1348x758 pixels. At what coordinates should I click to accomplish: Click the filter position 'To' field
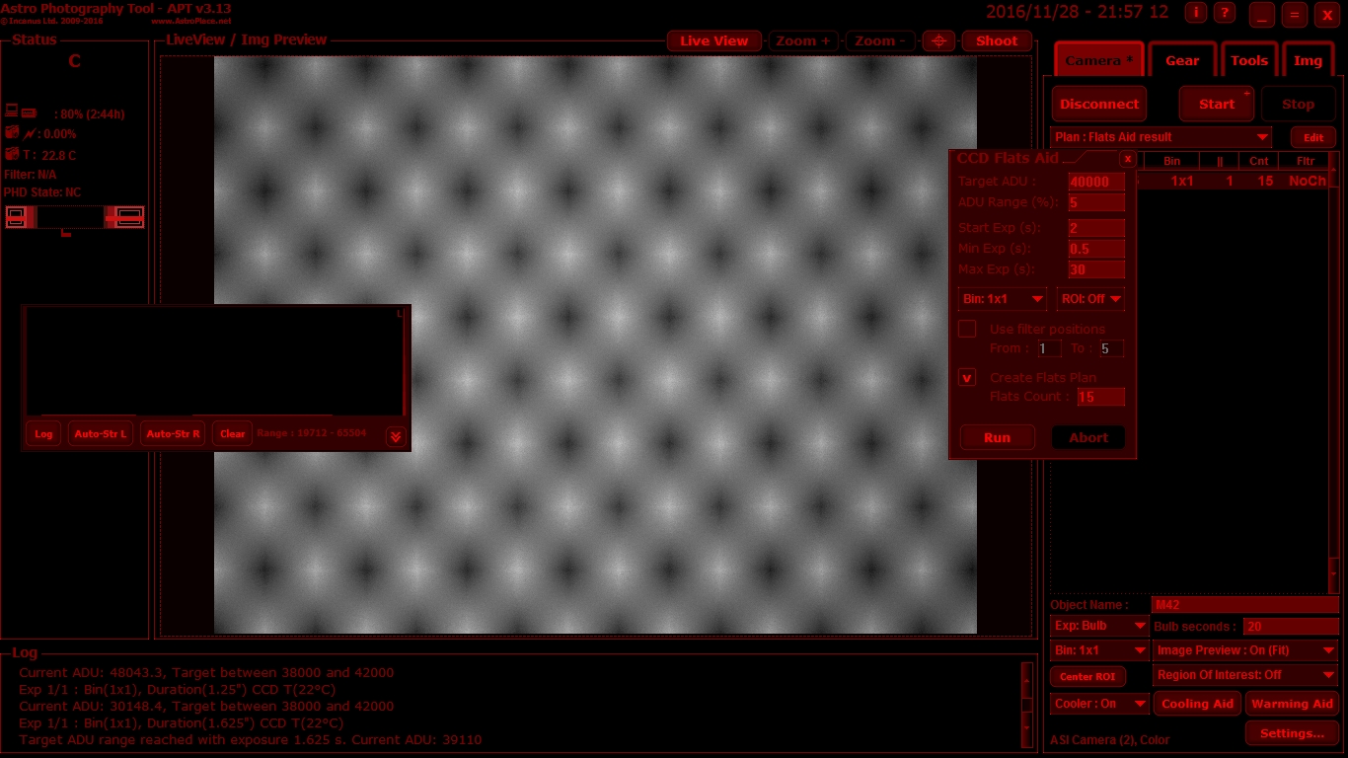click(1111, 348)
